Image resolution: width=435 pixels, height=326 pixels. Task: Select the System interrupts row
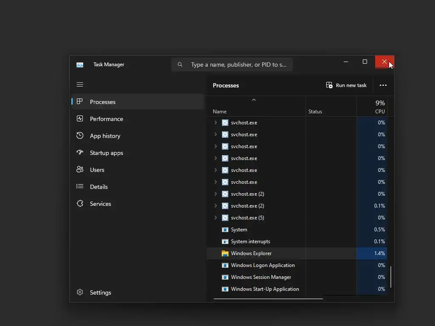(297, 242)
